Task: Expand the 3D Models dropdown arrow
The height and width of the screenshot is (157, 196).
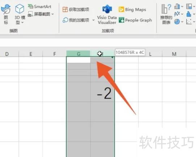Action: 22,22
